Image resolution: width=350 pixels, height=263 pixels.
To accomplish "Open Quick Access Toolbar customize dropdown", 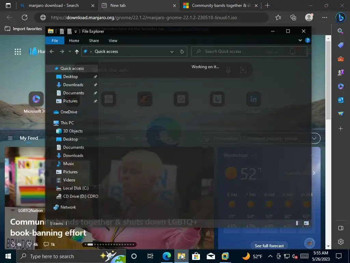I will click(x=76, y=32).
